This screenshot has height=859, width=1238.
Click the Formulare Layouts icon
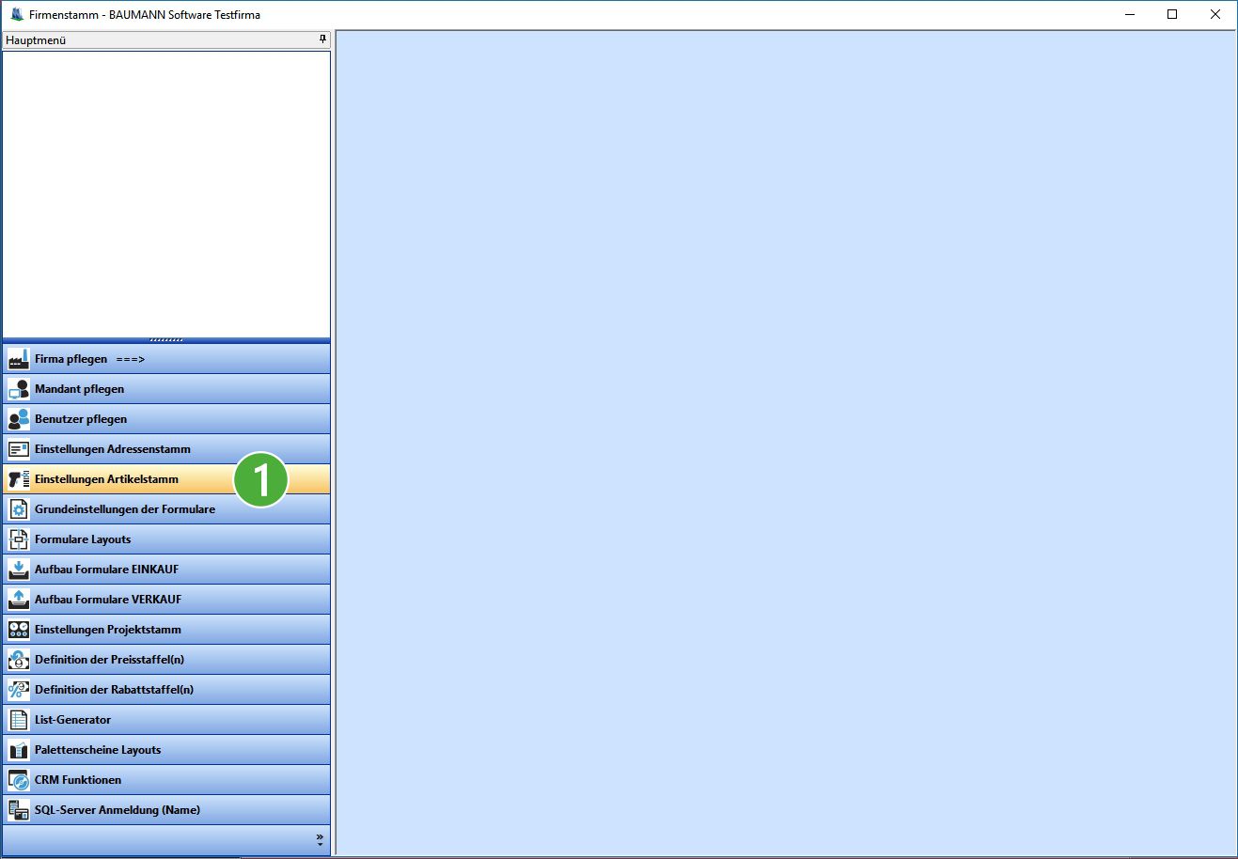19,539
